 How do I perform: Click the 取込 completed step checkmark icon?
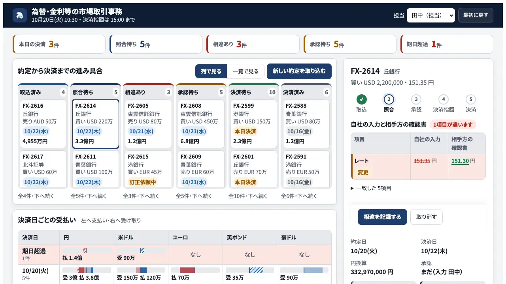361,99
